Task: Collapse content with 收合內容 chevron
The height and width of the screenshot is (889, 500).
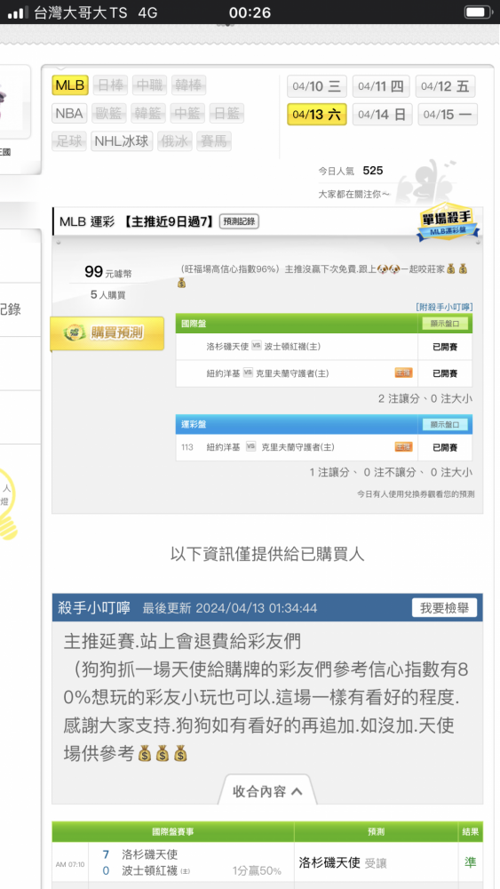Action: 267,791
